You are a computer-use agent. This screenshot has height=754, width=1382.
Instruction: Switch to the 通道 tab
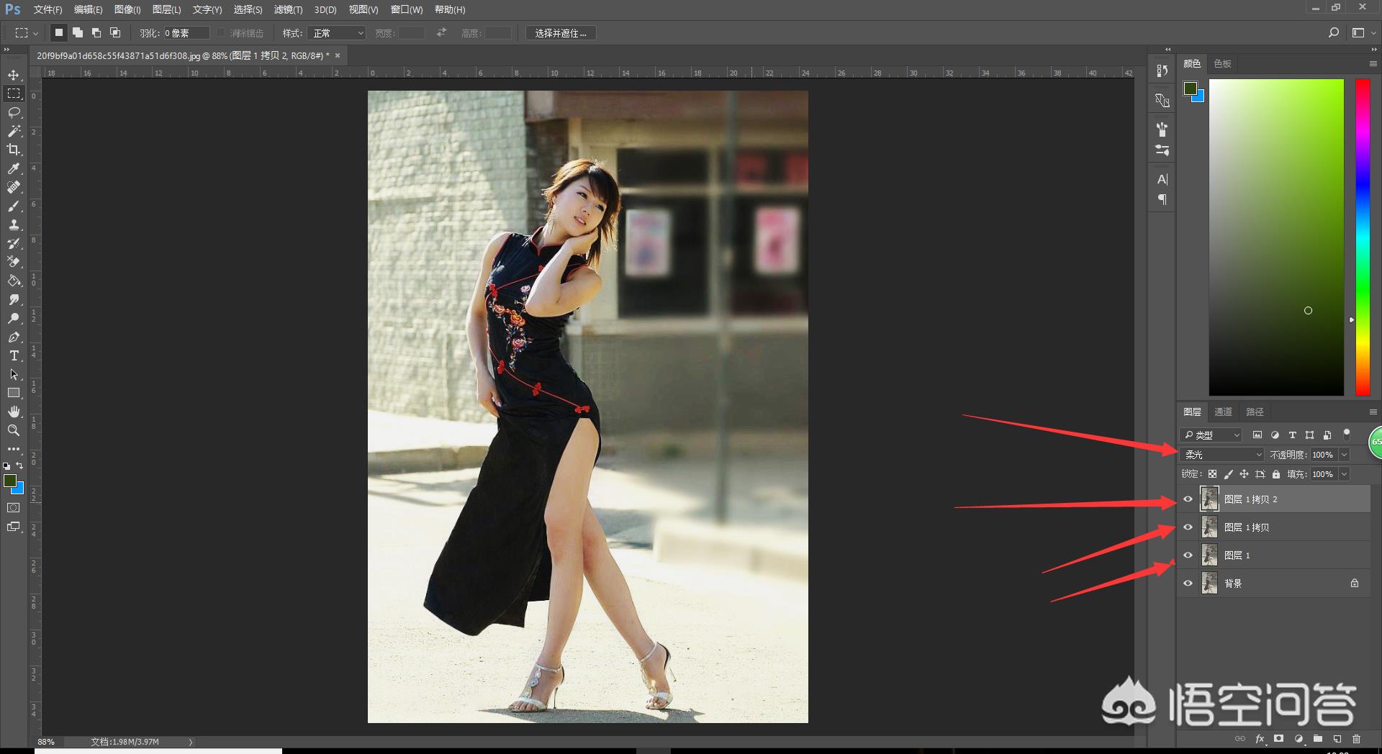[1223, 412]
